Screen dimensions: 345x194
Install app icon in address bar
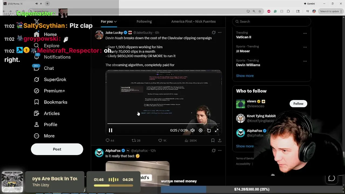tap(248, 11)
